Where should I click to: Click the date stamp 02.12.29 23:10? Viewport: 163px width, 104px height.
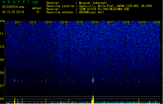(13, 12)
